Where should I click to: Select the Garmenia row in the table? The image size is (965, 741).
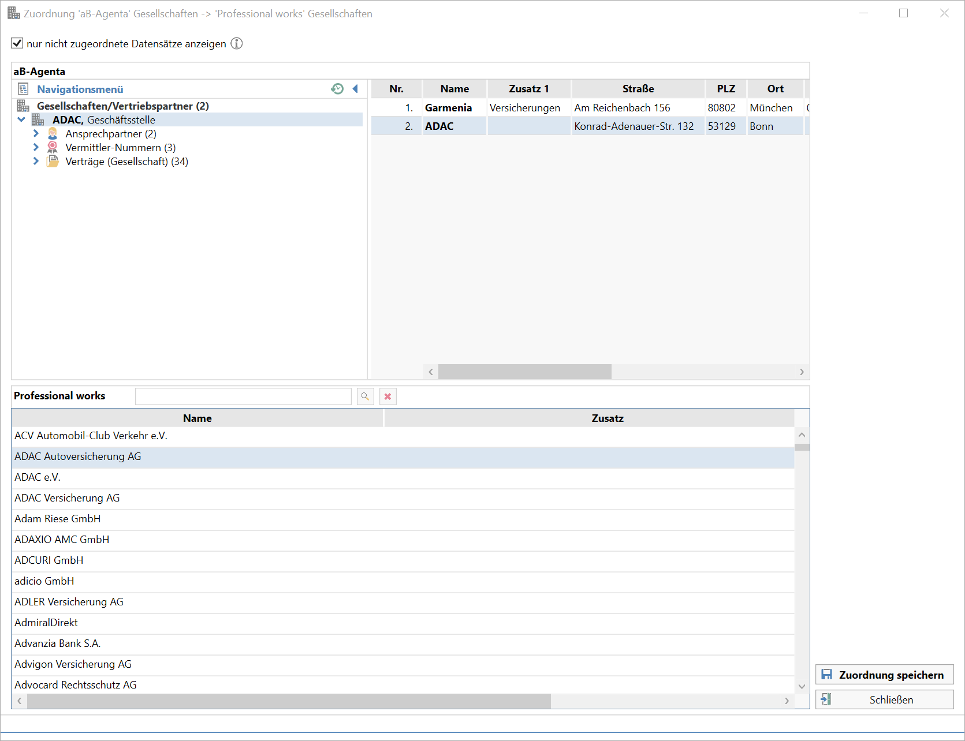pyautogui.click(x=590, y=108)
